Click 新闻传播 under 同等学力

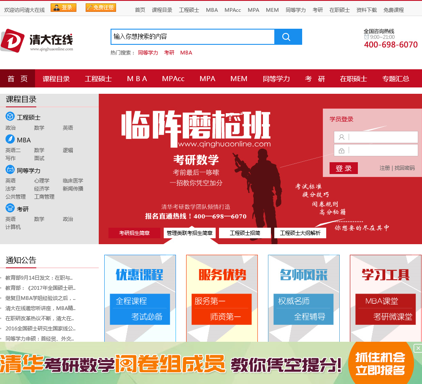tap(73, 189)
